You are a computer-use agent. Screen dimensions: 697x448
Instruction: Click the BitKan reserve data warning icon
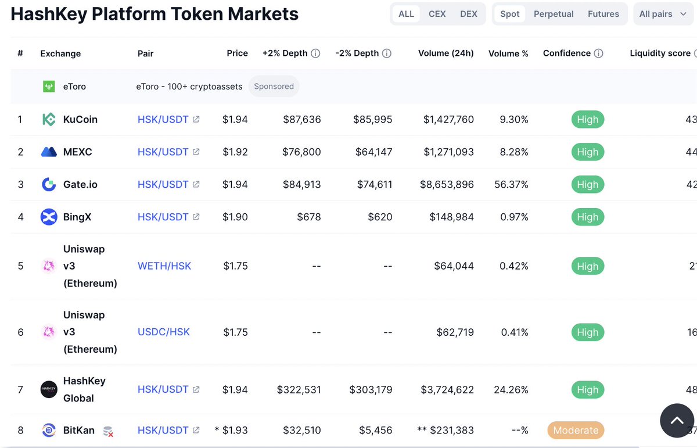108,431
